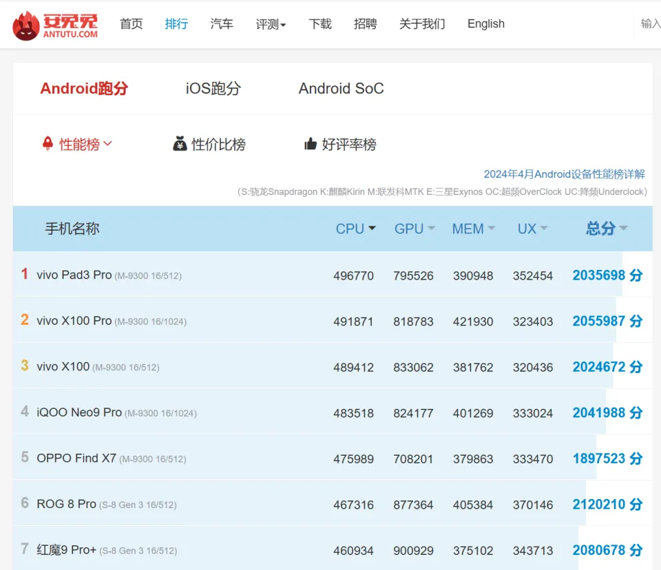Switch site language to English
661x570 pixels.
coord(485,24)
